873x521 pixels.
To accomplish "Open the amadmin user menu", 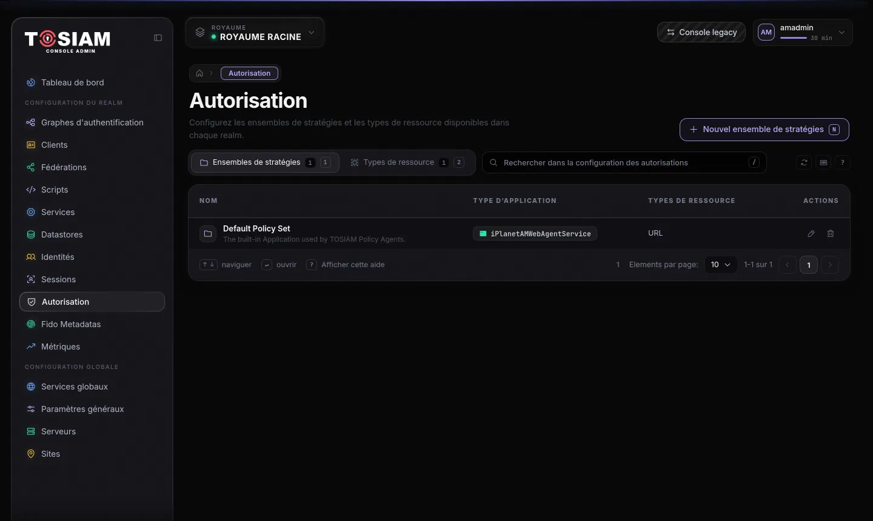I will (x=803, y=32).
